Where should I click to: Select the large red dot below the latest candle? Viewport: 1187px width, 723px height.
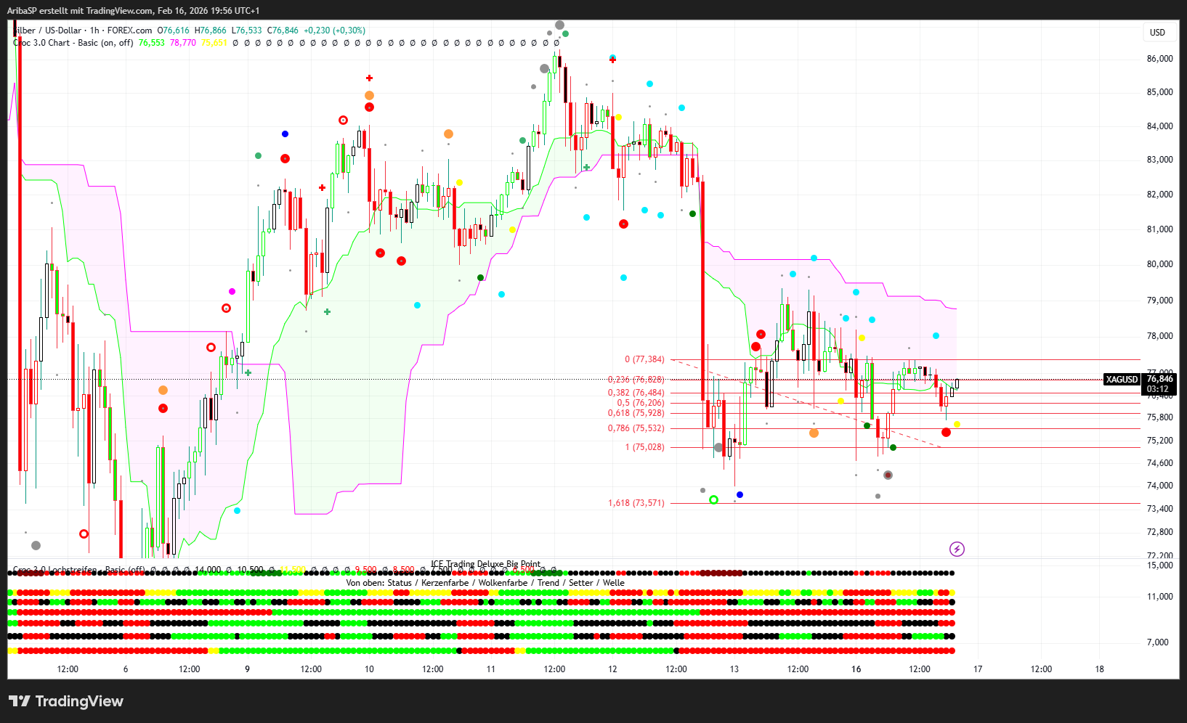click(946, 433)
